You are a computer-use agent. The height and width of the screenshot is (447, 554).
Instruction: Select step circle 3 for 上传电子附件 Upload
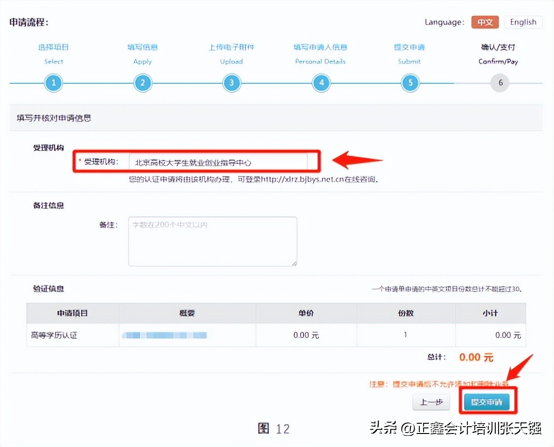point(232,82)
